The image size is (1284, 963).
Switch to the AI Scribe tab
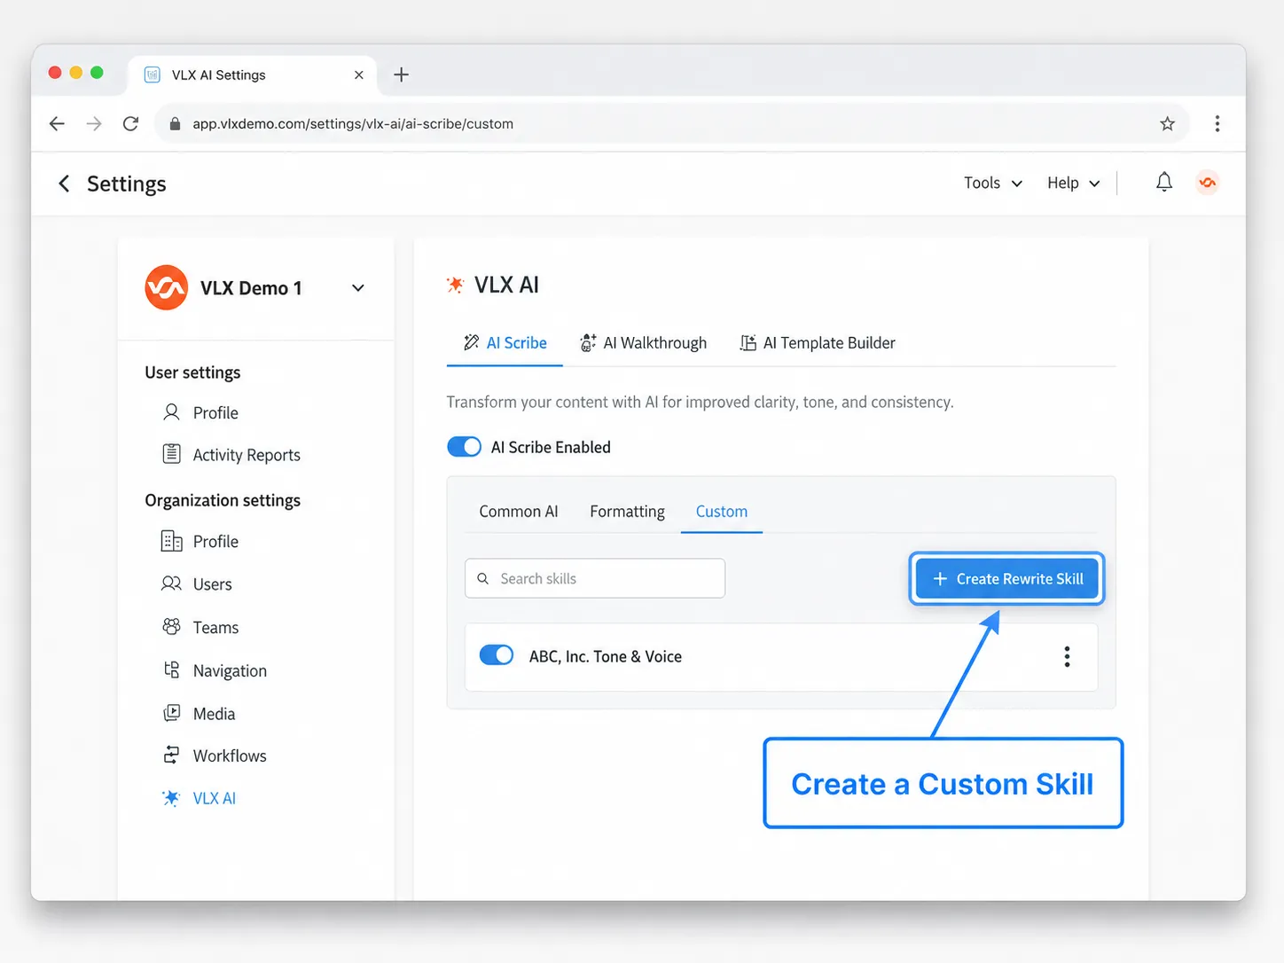[x=505, y=343]
